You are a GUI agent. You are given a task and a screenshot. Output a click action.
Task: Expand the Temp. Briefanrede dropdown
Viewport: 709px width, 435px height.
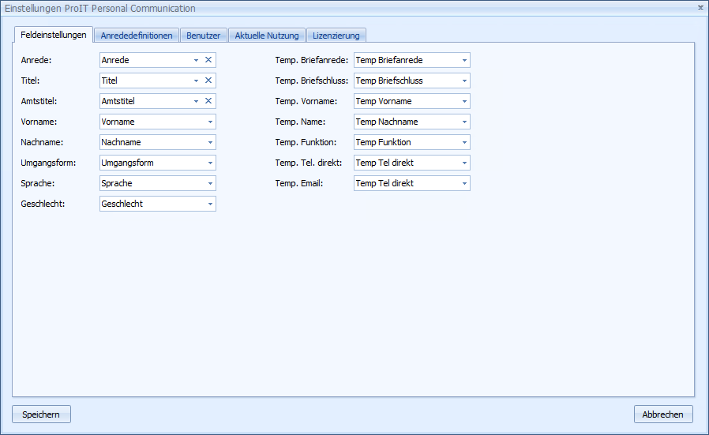click(x=464, y=60)
